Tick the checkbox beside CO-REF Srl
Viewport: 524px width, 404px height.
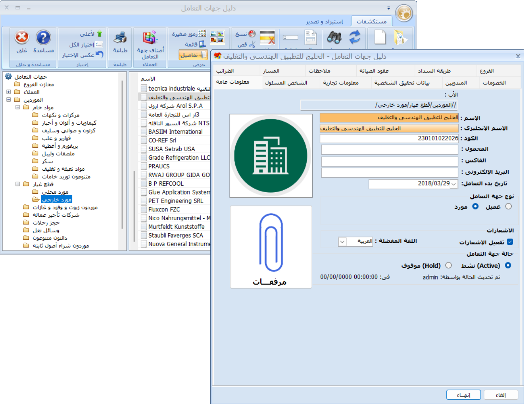pyautogui.click(x=144, y=140)
